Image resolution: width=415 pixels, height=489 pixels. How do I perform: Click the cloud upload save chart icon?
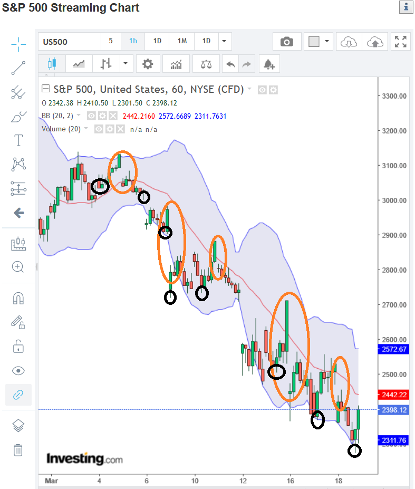click(375, 42)
